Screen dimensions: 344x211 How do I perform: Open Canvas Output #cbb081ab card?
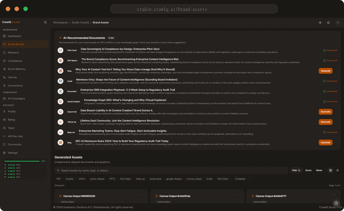click(x=197, y=197)
